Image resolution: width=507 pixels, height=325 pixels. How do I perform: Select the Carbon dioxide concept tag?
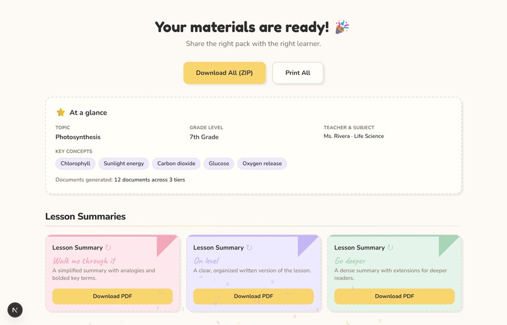click(x=176, y=164)
